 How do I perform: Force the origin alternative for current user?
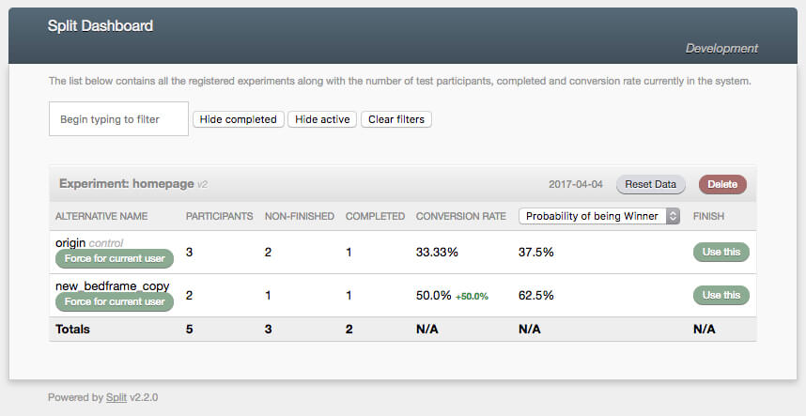pos(115,258)
